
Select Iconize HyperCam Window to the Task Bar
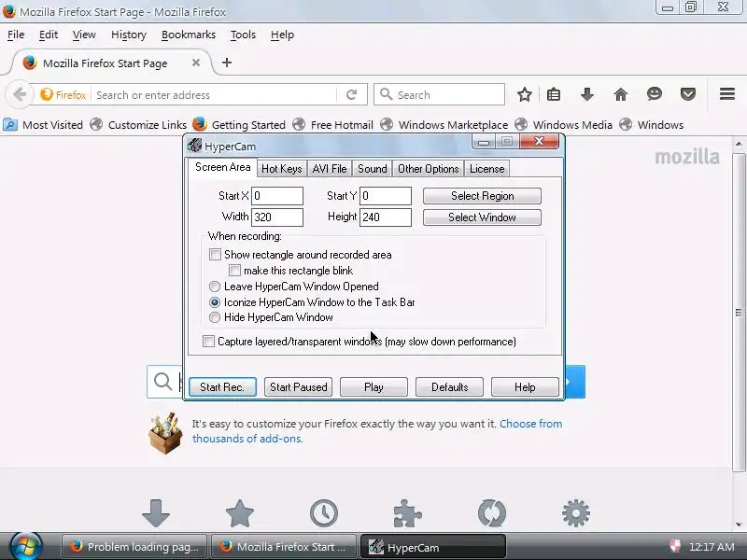pyautogui.click(x=215, y=301)
